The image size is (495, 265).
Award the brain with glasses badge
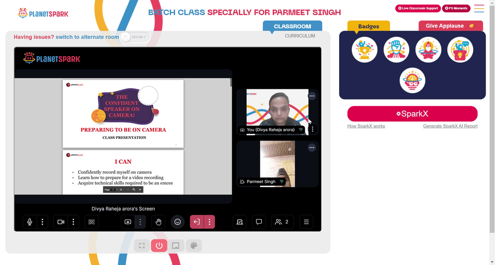click(x=412, y=80)
